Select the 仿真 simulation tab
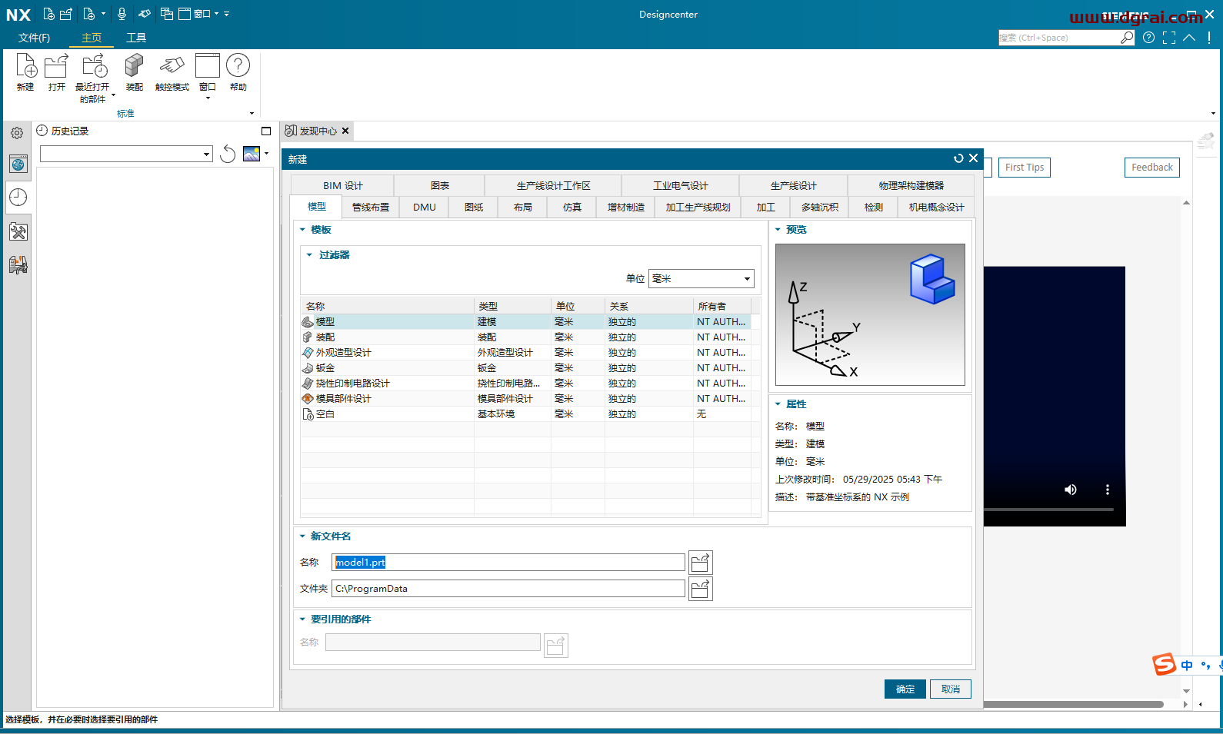Image resolution: width=1223 pixels, height=734 pixels. point(572,207)
